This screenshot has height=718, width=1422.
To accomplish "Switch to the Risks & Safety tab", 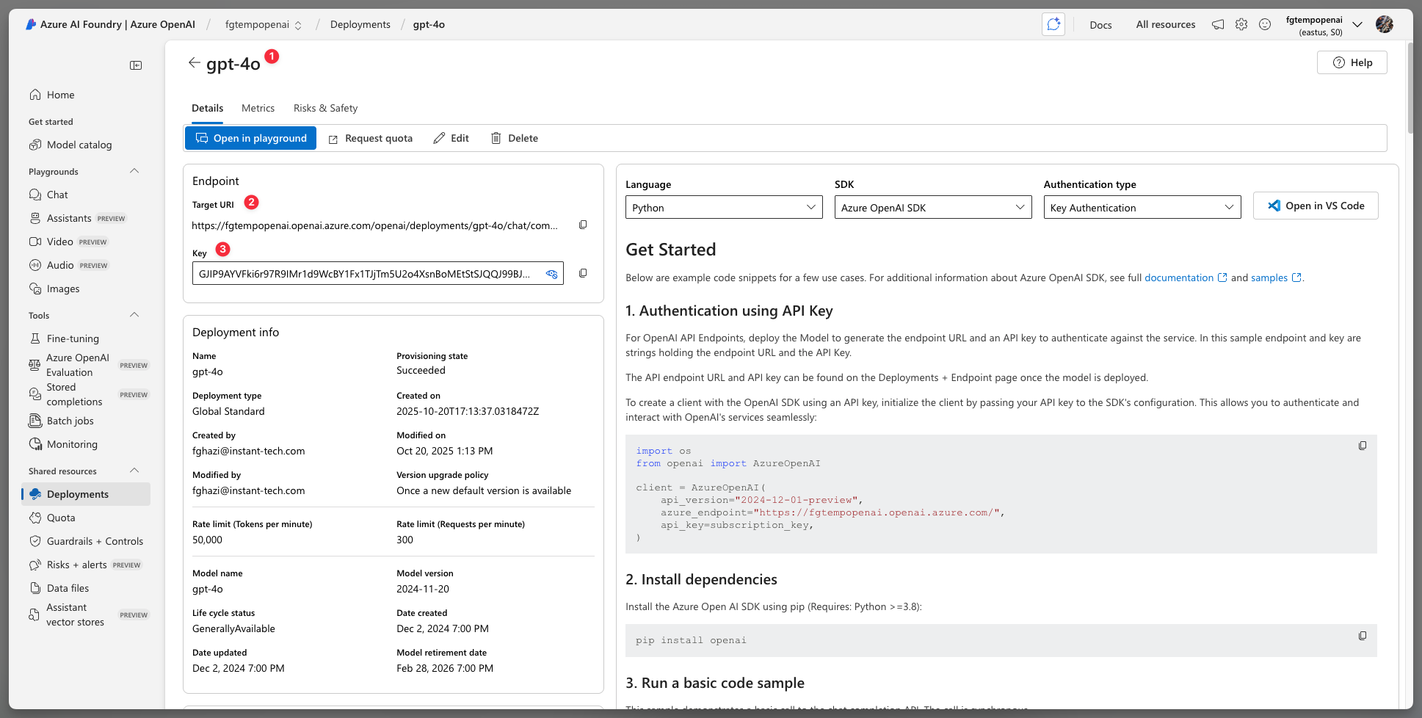I will [325, 108].
